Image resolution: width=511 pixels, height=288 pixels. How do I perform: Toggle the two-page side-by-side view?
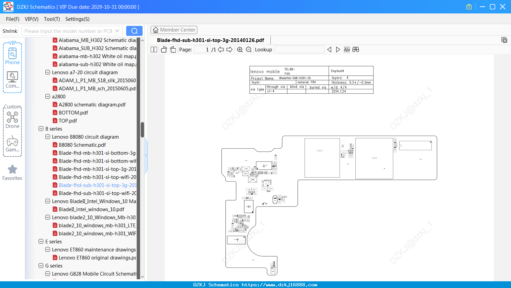[154, 50]
